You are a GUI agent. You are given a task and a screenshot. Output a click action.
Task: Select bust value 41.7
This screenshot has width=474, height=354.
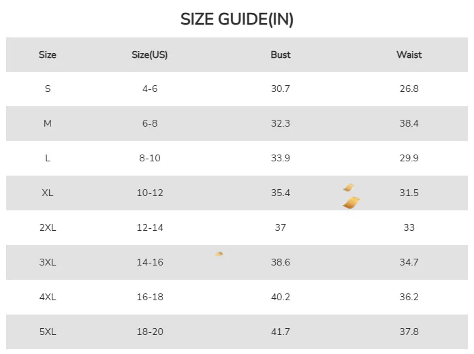click(x=281, y=332)
